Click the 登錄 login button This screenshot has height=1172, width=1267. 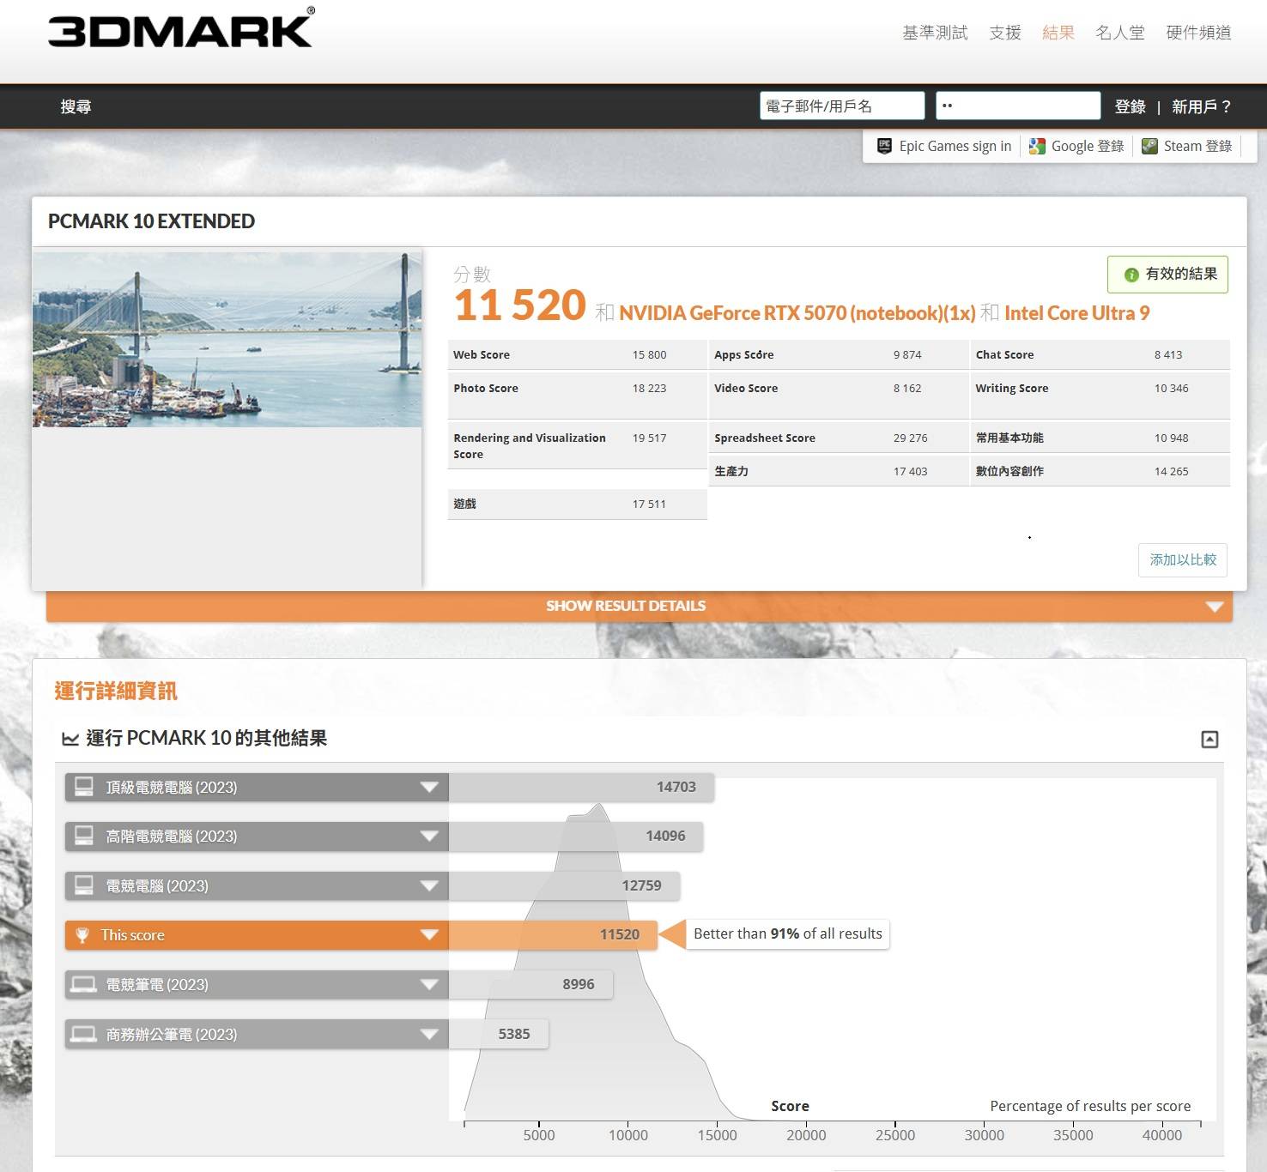click(x=1130, y=106)
